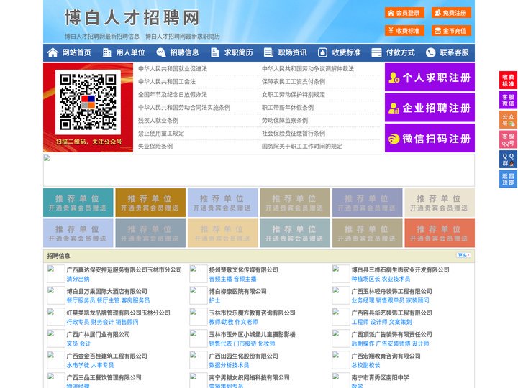Open 清分出纳 job link
This screenshot has height=388, width=518.
[78, 279]
